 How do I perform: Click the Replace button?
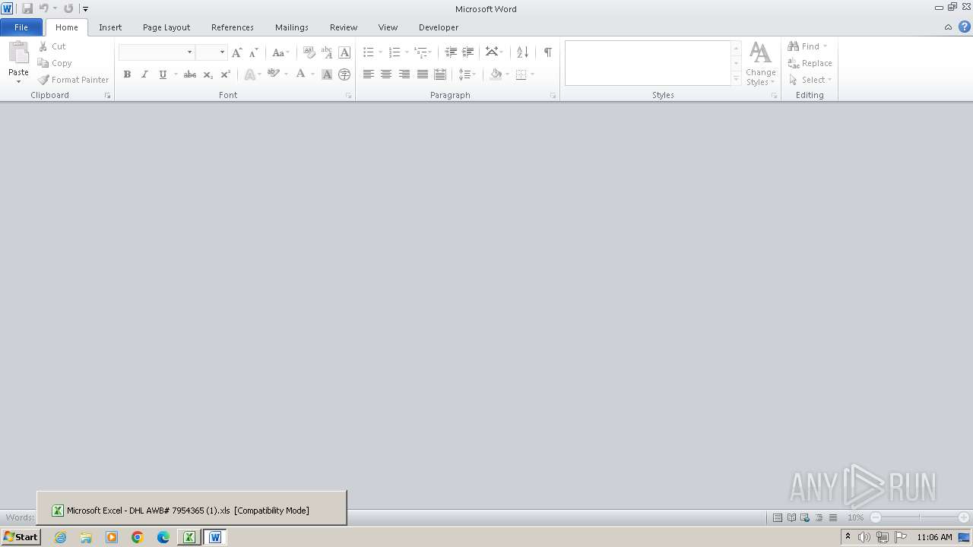tap(810, 63)
